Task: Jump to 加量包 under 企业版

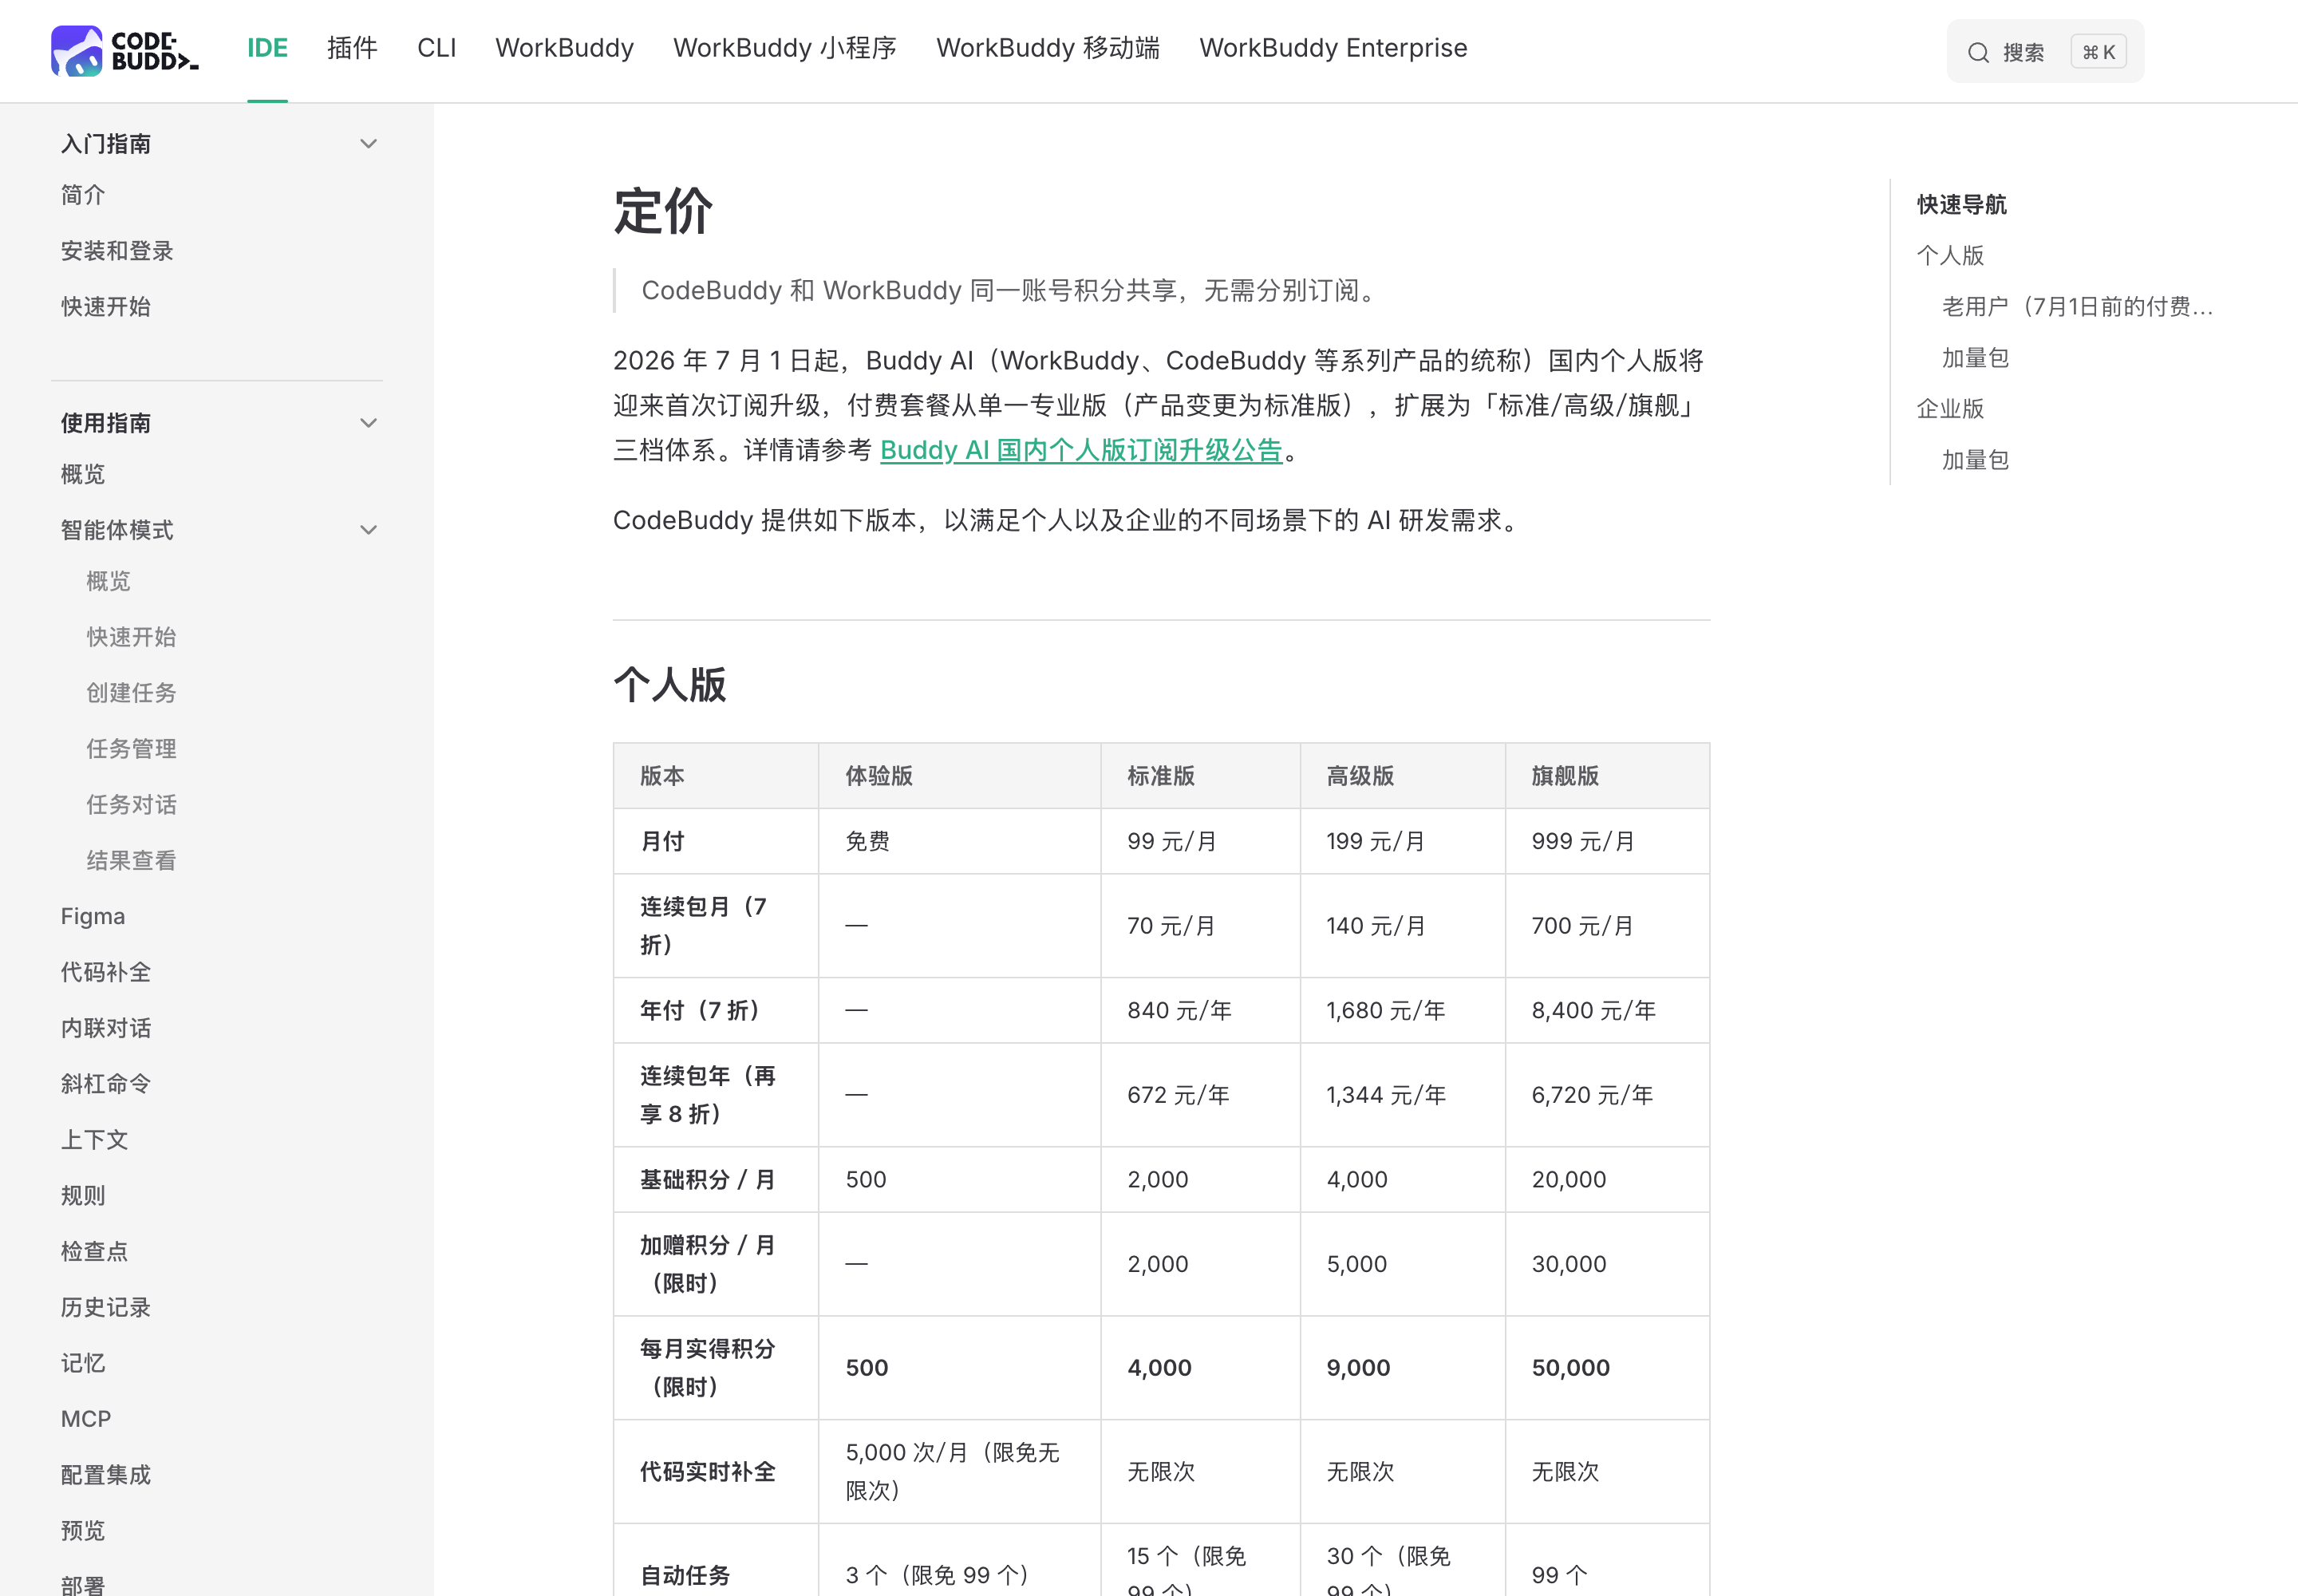Action: click(1975, 460)
